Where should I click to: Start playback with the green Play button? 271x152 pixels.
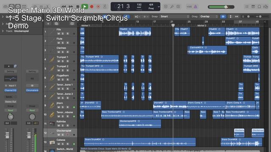point(85,7)
